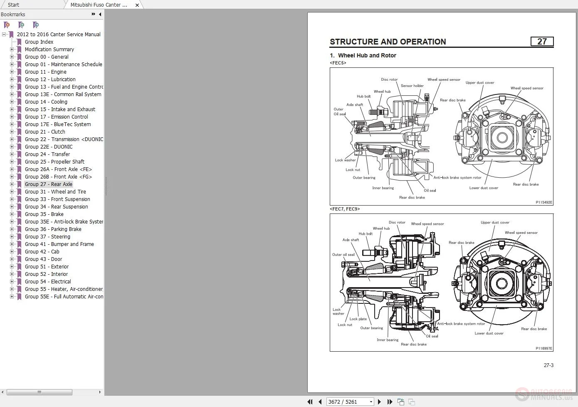Expand Group 42 - Cab bookmark
The width and height of the screenshot is (578, 407).
click(x=12, y=252)
